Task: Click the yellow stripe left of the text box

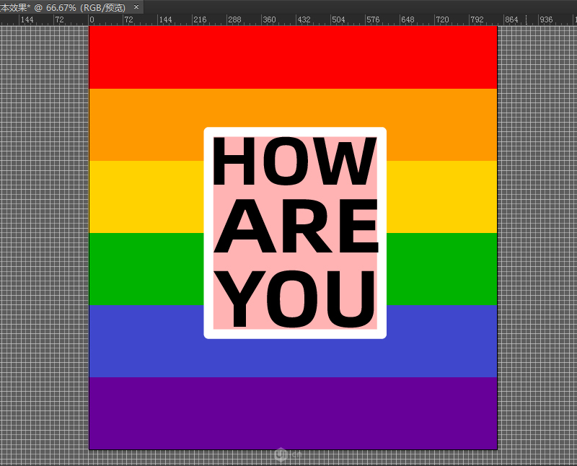Action: point(144,196)
